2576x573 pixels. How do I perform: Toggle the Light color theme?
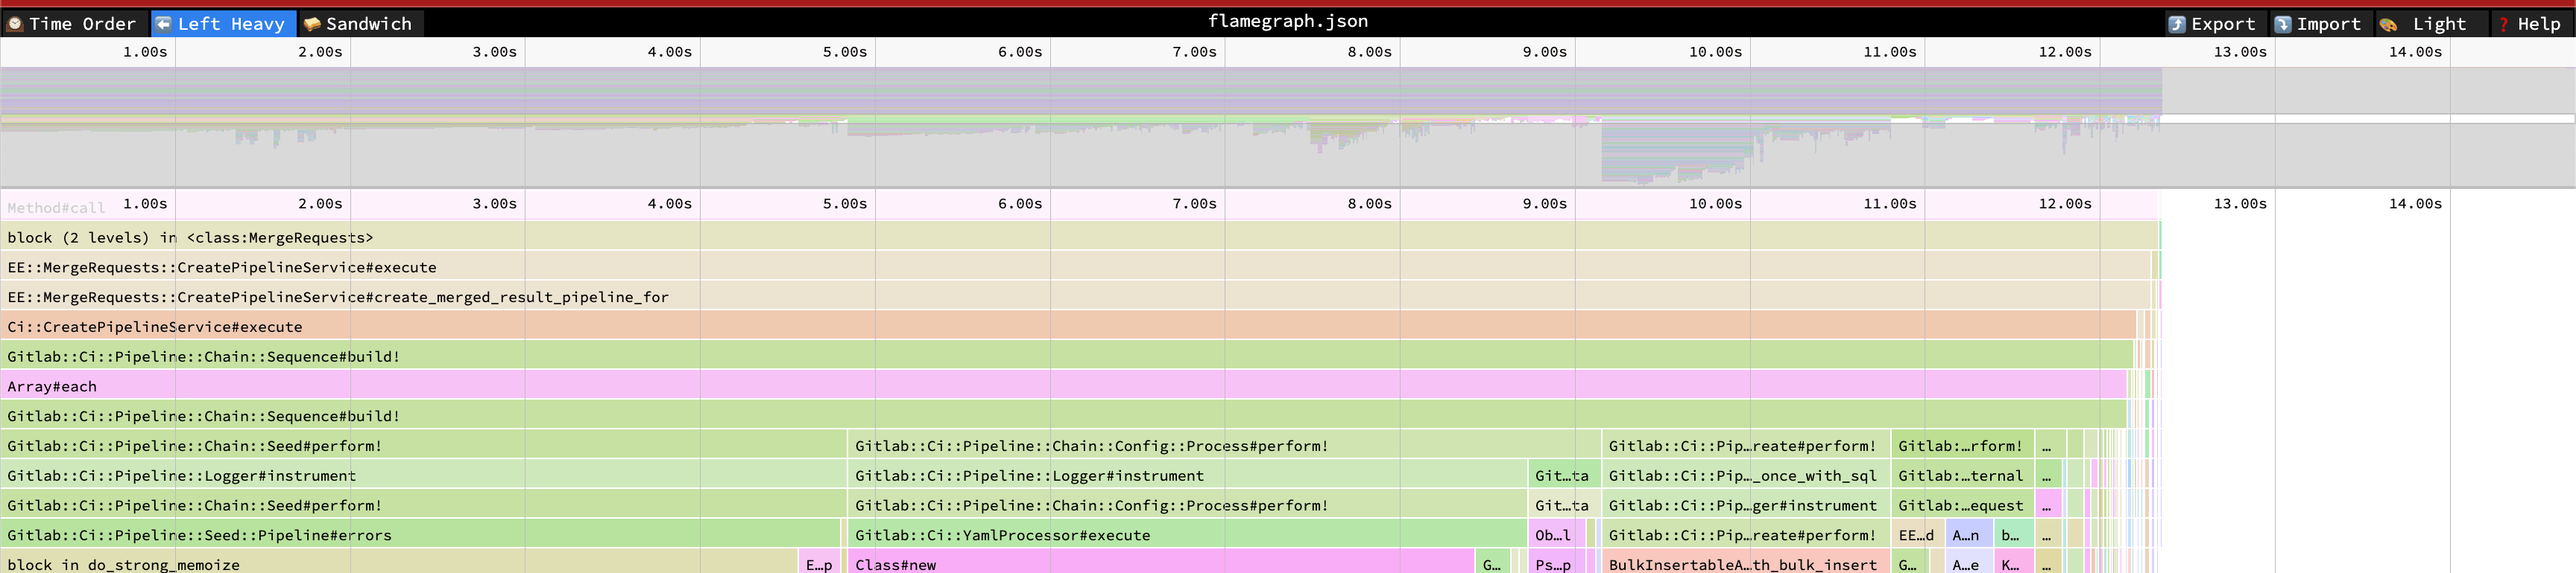pos(2438,24)
